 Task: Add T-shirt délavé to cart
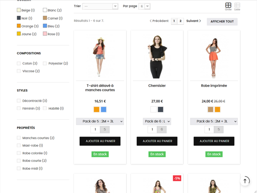click(100, 141)
